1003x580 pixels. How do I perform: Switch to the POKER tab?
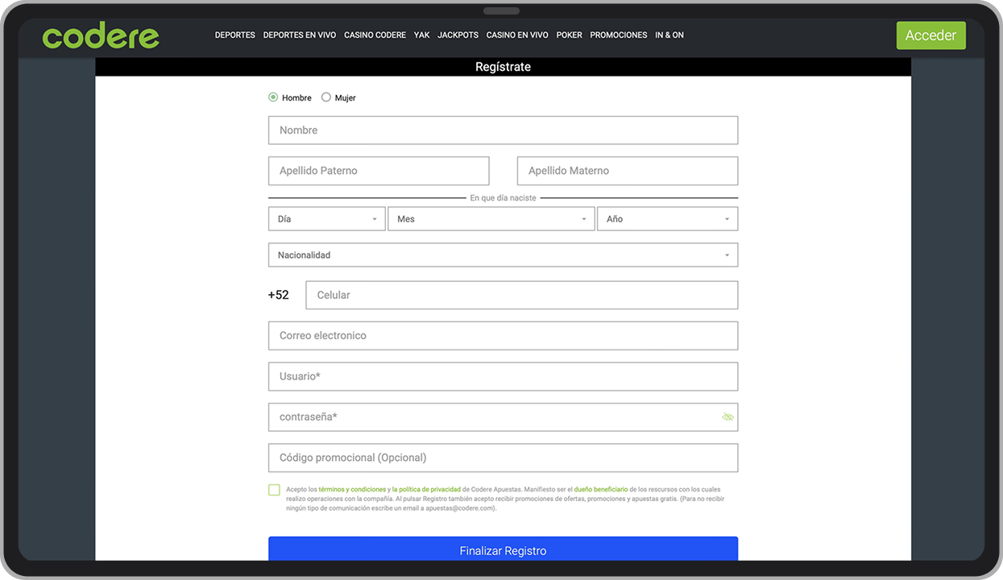[569, 35]
